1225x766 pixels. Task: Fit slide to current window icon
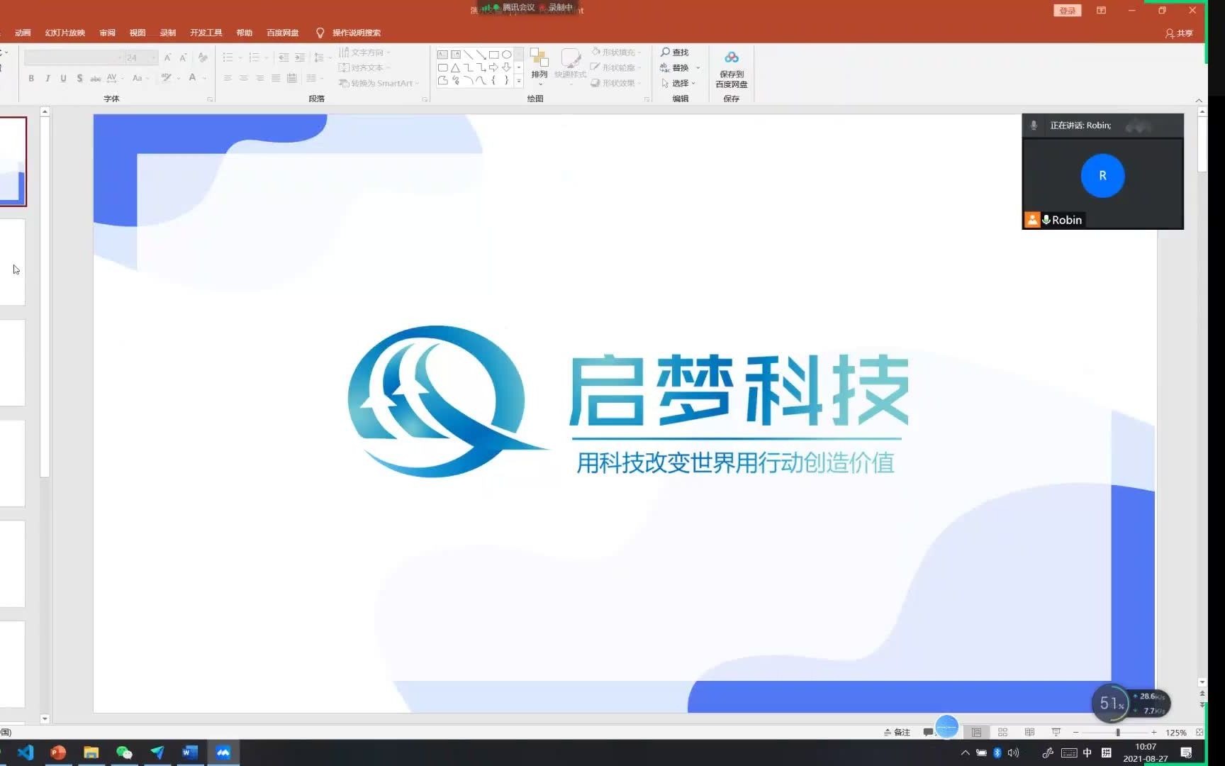click(x=1199, y=732)
